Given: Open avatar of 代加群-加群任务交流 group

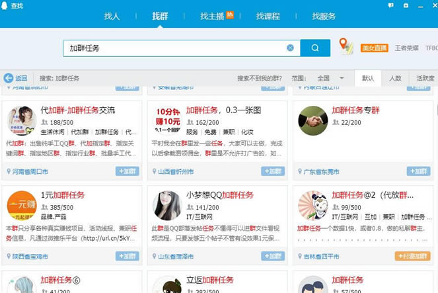Looking at the screenshot, I should (x=21, y=121).
